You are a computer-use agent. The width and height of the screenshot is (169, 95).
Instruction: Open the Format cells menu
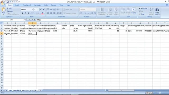[x=134, y=11]
